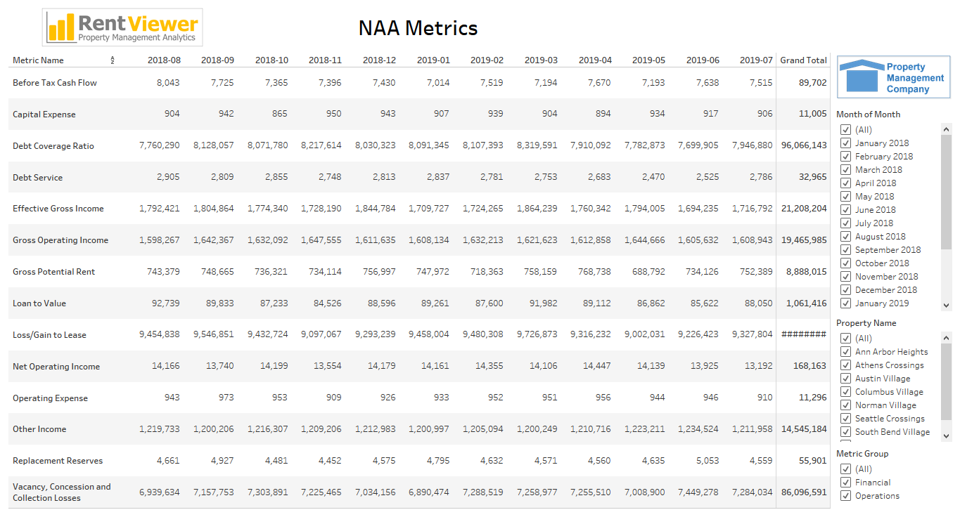Toggle the August 2018 checkbox
The image size is (960, 517).
pos(845,236)
